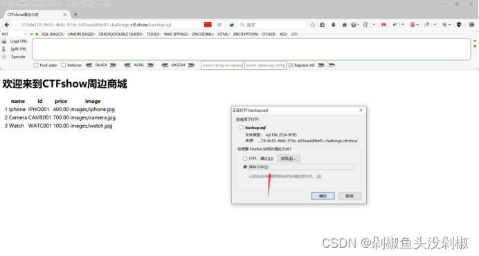Expand the SQL BASICS menu
Viewport: 479px width, 256px height.
[53, 34]
